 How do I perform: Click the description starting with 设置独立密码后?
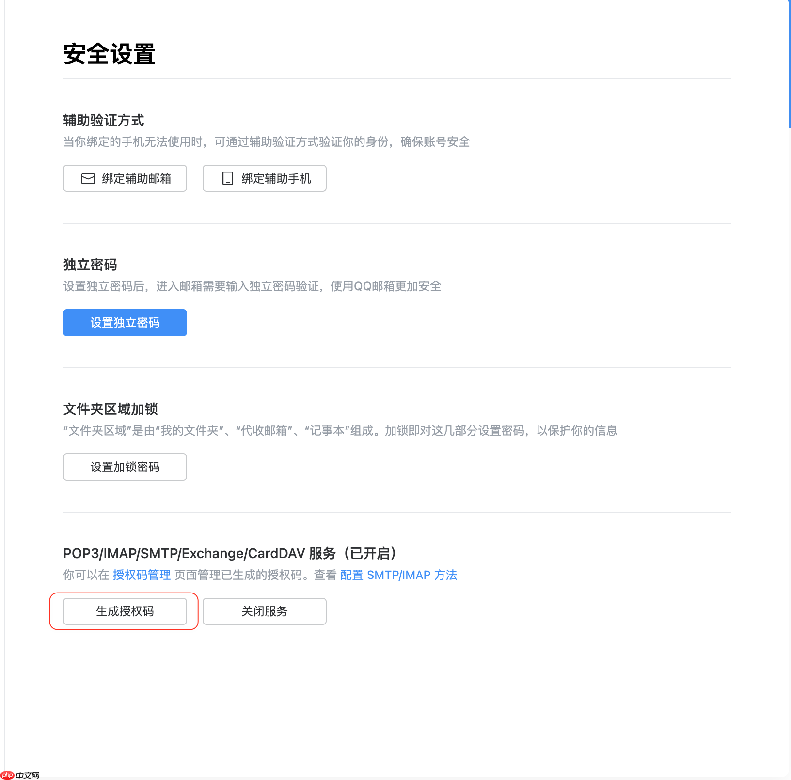252,286
